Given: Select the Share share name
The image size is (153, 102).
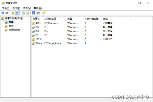Looking at the screenshot, I should [x=39, y=43].
